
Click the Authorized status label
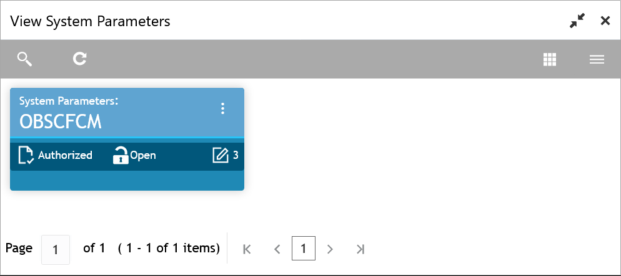[65, 155]
